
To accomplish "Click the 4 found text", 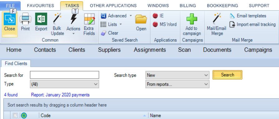I will pos(11,95).
